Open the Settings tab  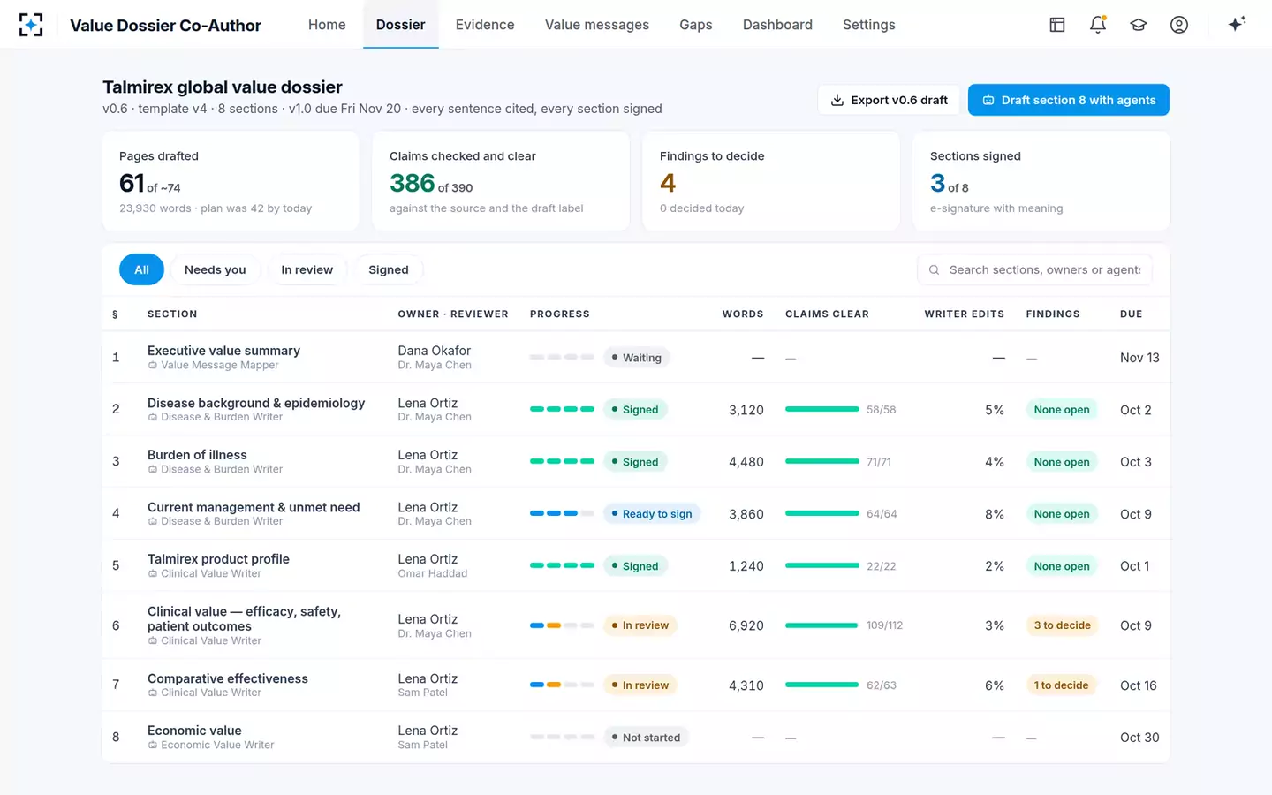coord(869,25)
